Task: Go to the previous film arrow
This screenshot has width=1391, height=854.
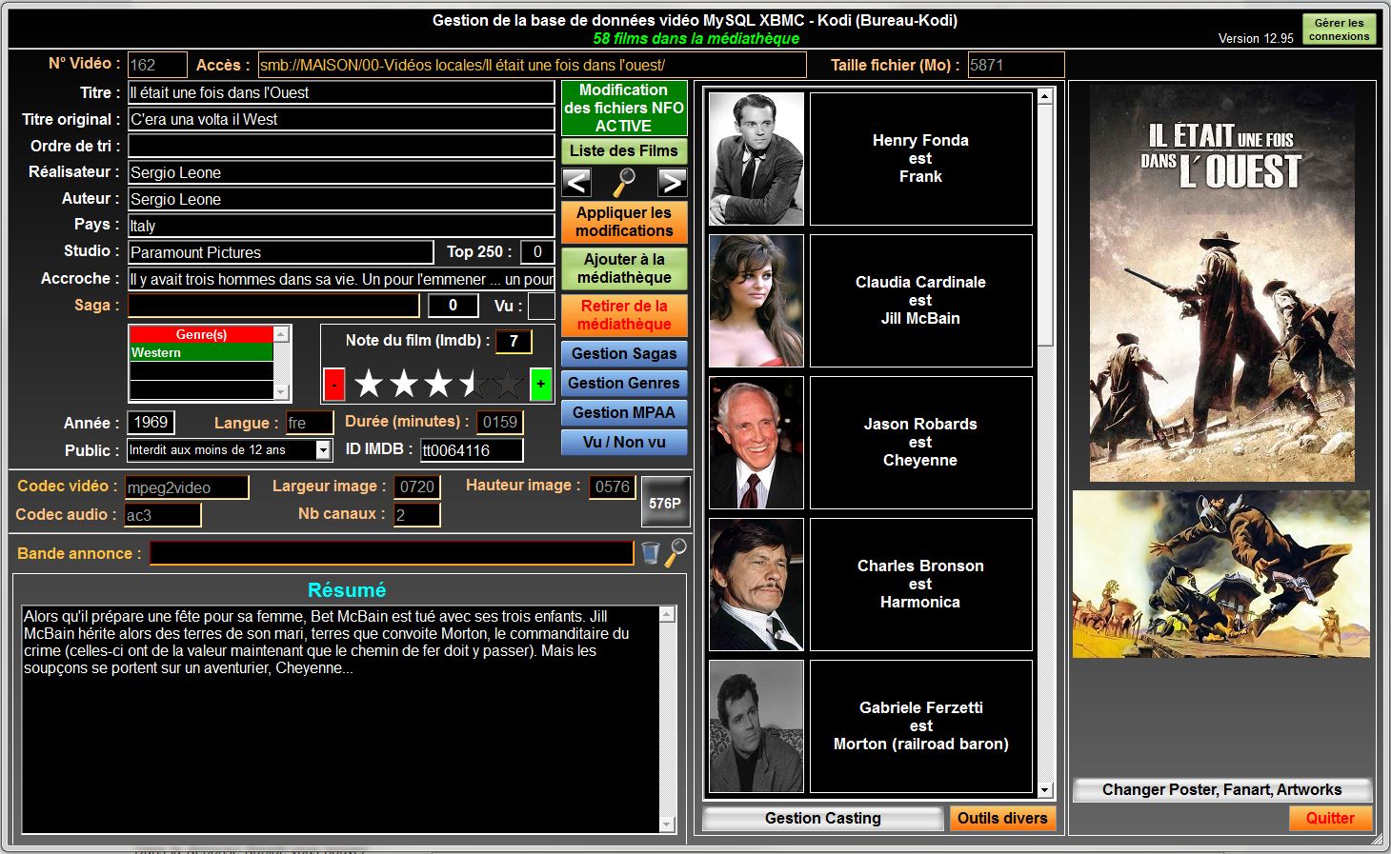Action: coord(576,182)
